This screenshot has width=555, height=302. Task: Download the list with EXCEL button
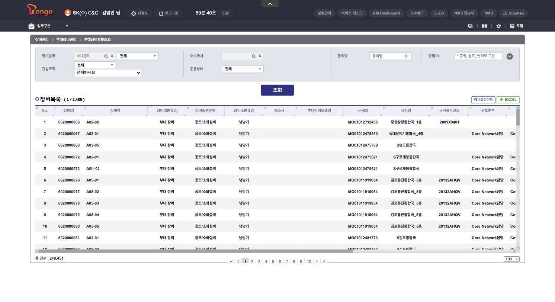pyautogui.click(x=508, y=100)
